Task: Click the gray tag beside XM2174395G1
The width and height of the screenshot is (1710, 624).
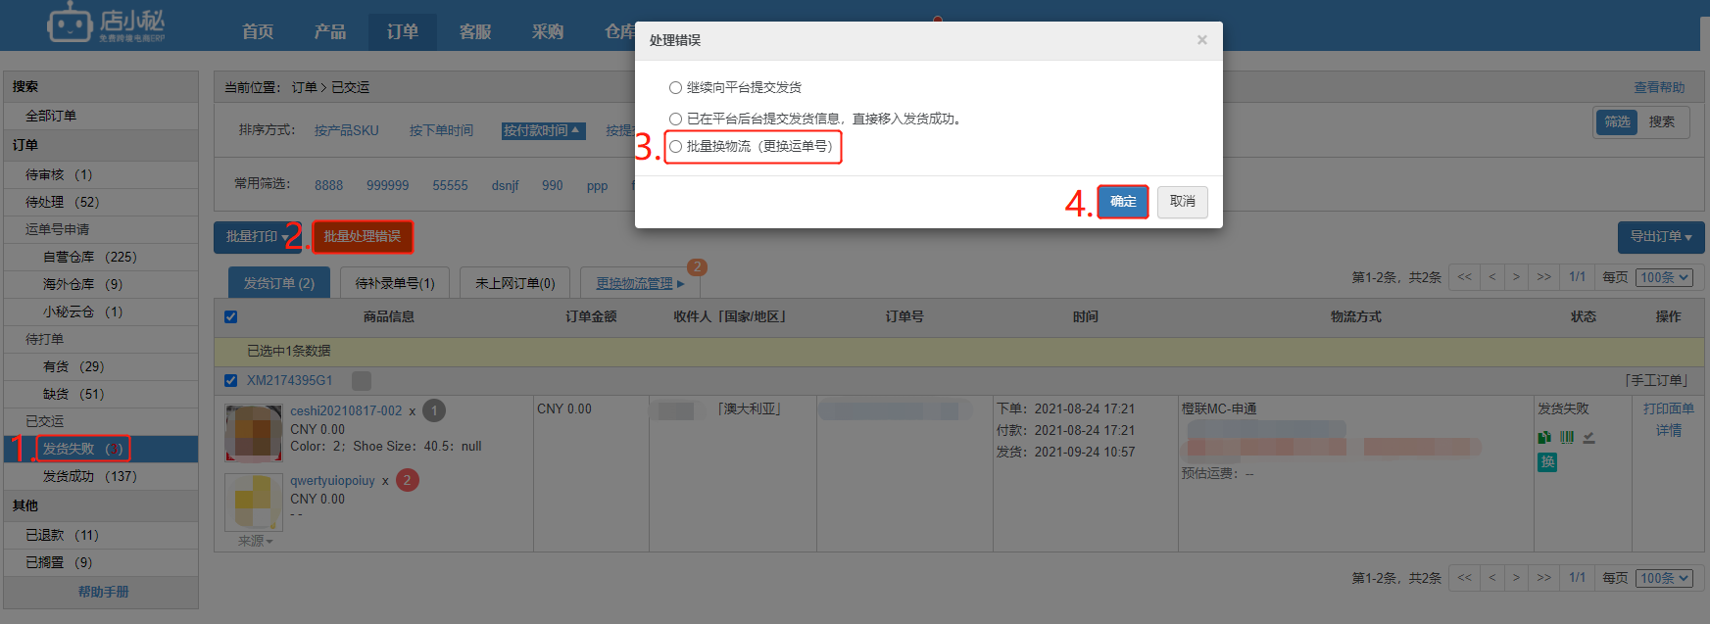Action: tap(362, 380)
